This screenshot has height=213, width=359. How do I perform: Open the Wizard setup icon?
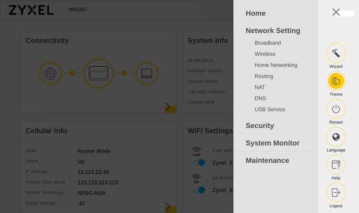pyautogui.click(x=336, y=53)
